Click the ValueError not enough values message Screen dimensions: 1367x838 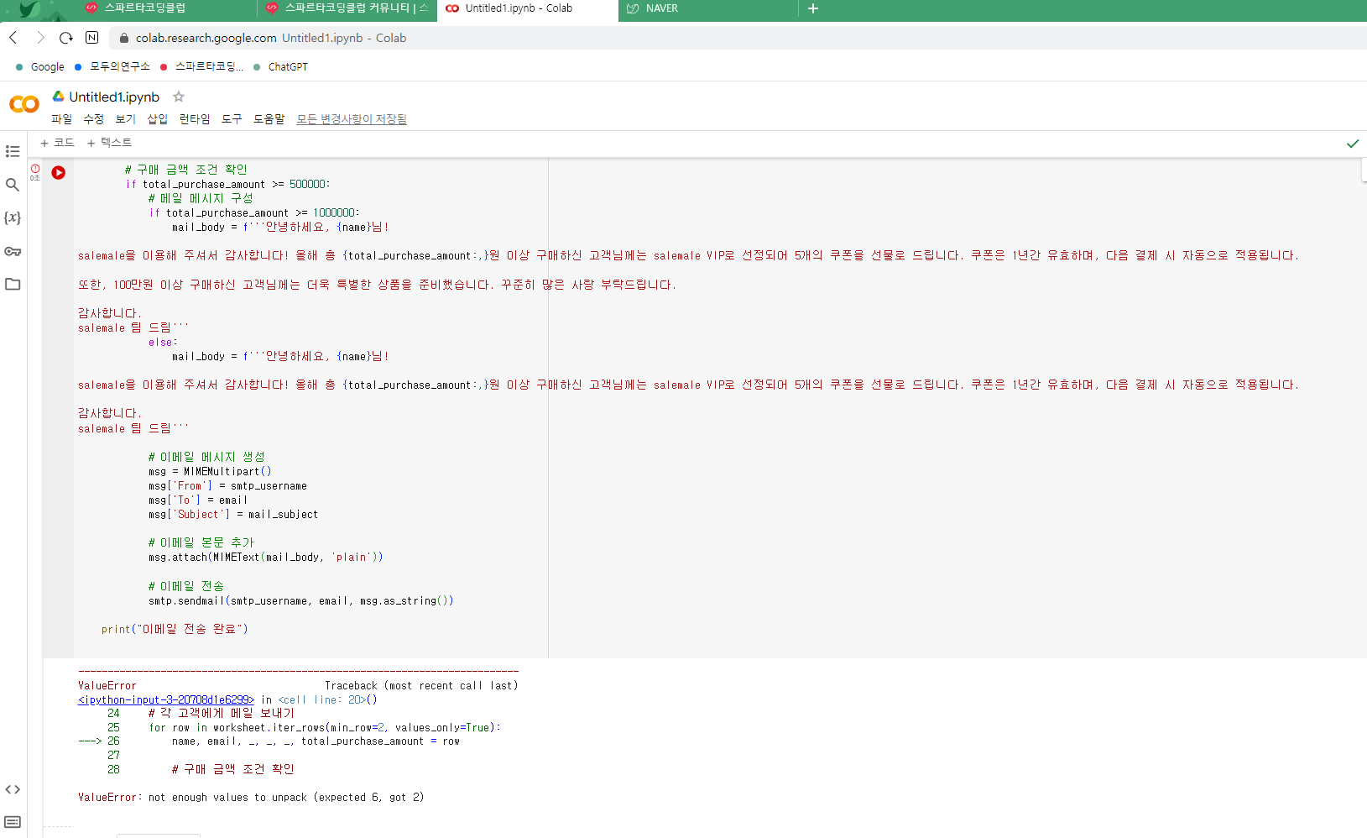click(x=251, y=798)
